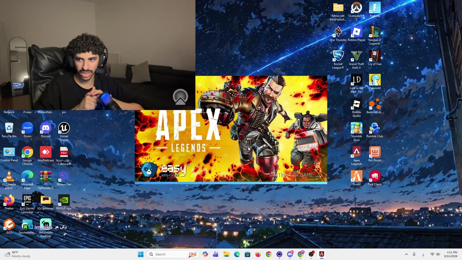The height and width of the screenshot is (260, 462).
Task: Select the BeamNG.drive desktop icon
Action: 375,107
